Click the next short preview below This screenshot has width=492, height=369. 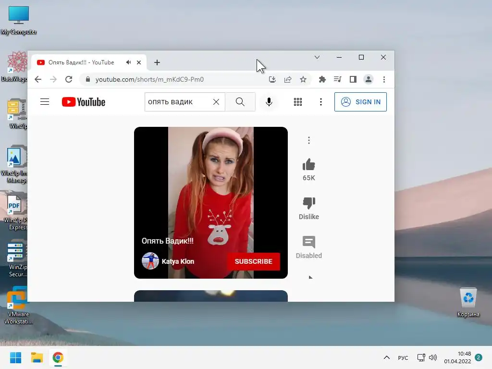pos(211,296)
